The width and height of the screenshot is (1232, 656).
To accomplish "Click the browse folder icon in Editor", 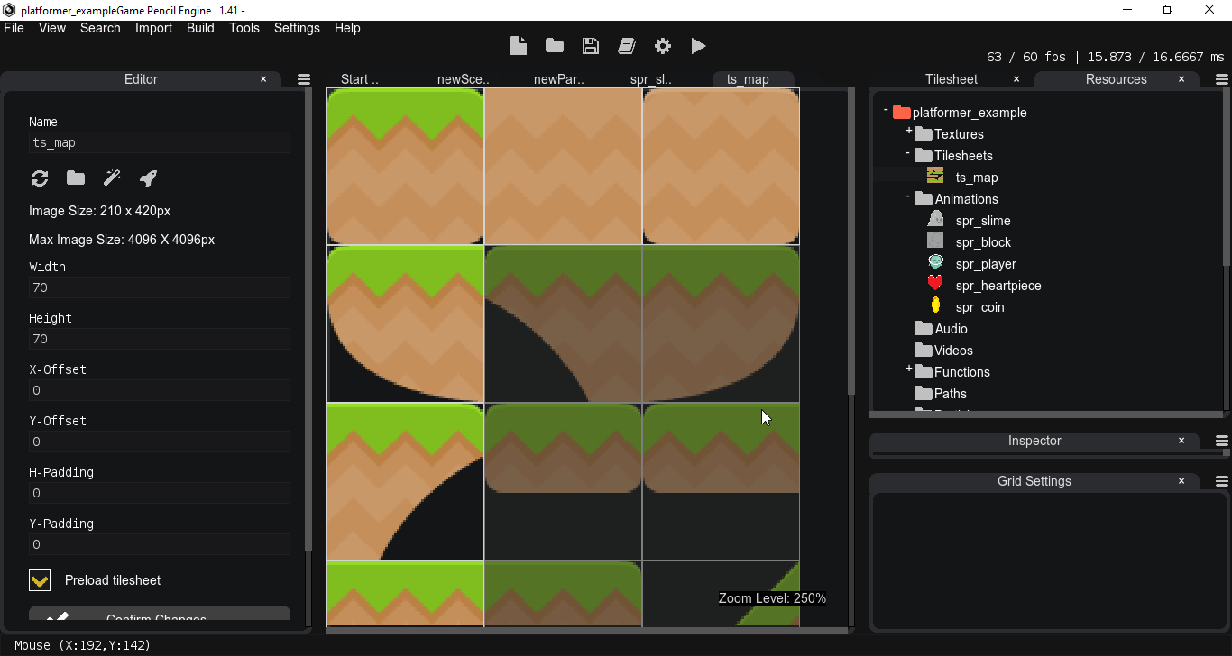I will [x=76, y=178].
